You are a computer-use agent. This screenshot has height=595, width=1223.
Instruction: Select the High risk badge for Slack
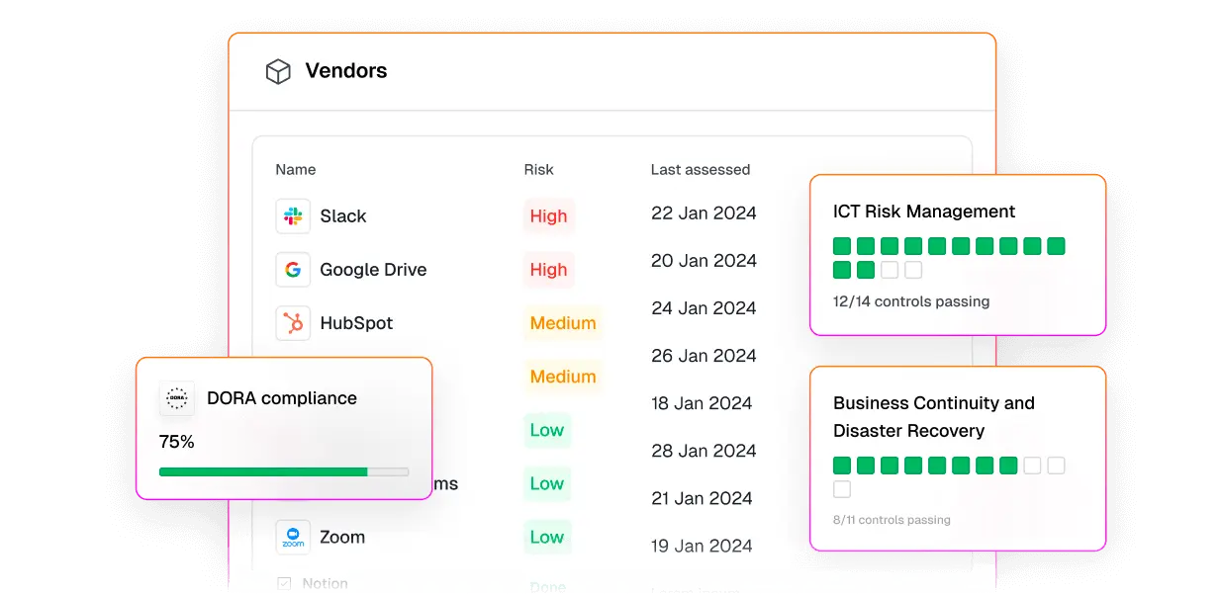click(x=548, y=216)
